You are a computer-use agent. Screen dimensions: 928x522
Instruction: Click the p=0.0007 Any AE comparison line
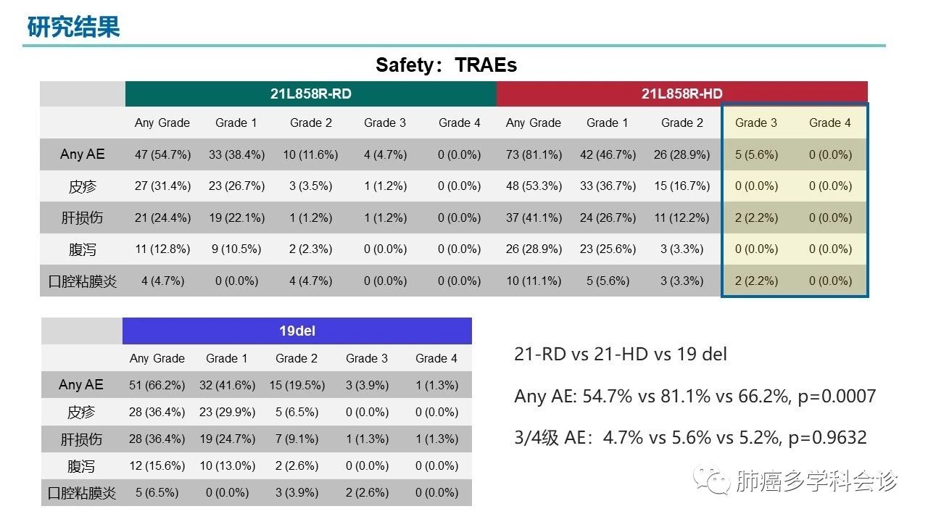pos(695,397)
